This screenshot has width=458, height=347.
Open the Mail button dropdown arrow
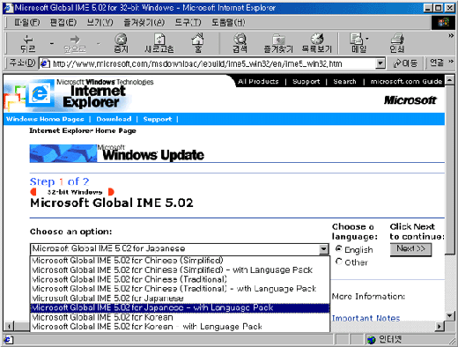point(367,39)
